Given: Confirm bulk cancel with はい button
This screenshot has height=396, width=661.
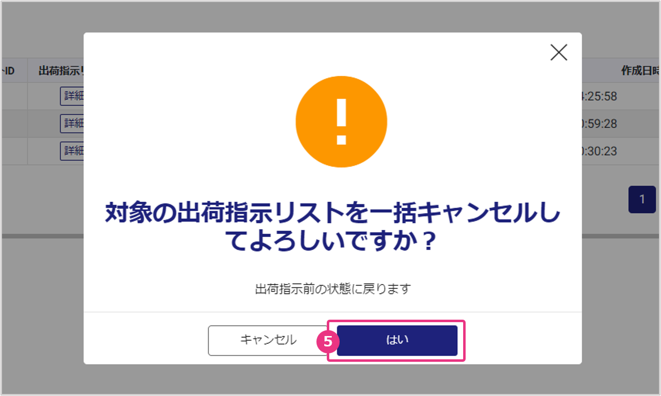Looking at the screenshot, I should (397, 340).
